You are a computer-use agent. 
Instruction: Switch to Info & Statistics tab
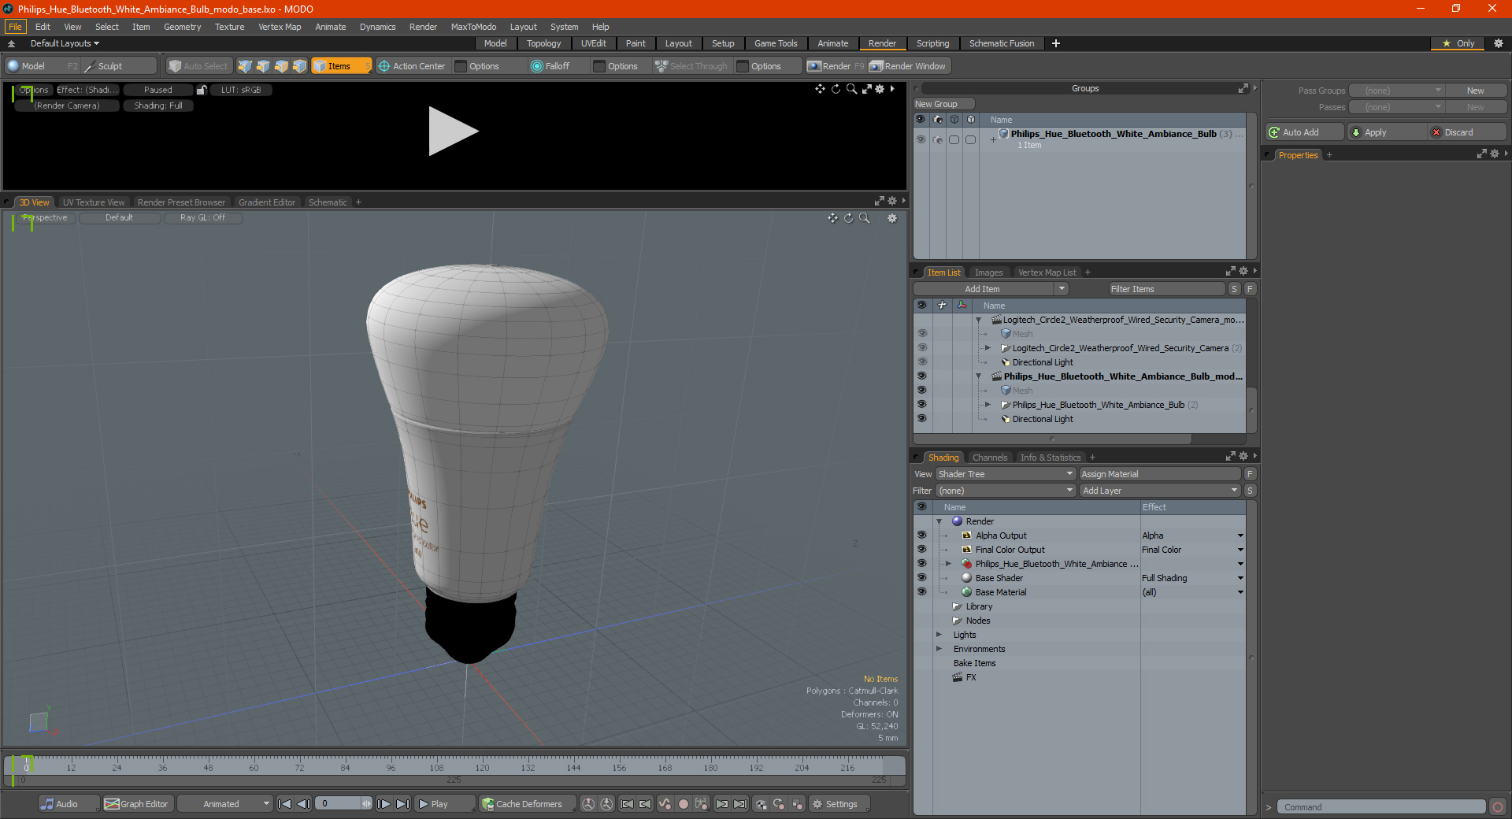pos(1051,458)
